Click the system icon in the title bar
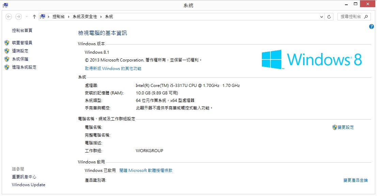377x196 pixels. tap(5, 5)
